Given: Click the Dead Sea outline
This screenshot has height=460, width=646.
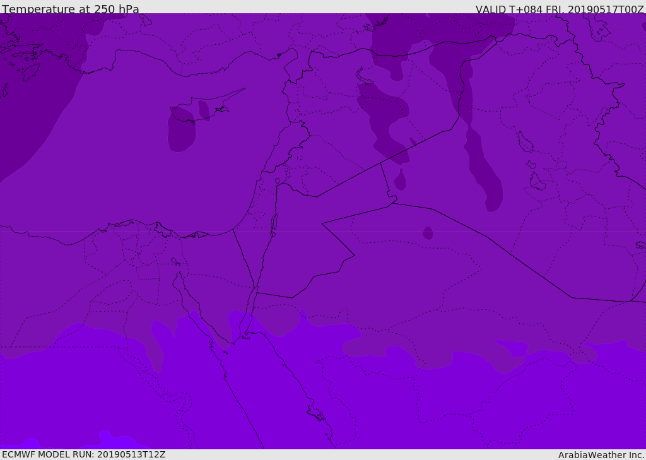Looking at the screenshot, I should pyautogui.click(x=274, y=223).
